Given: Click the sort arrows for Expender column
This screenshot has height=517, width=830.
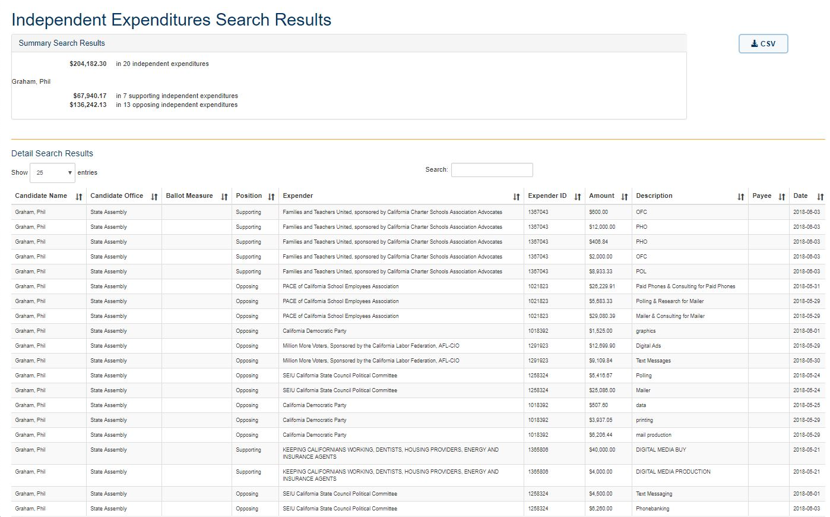Looking at the screenshot, I should pyautogui.click(x=517, y=197).
